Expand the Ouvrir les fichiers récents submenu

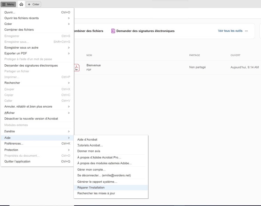pos(37,18)
